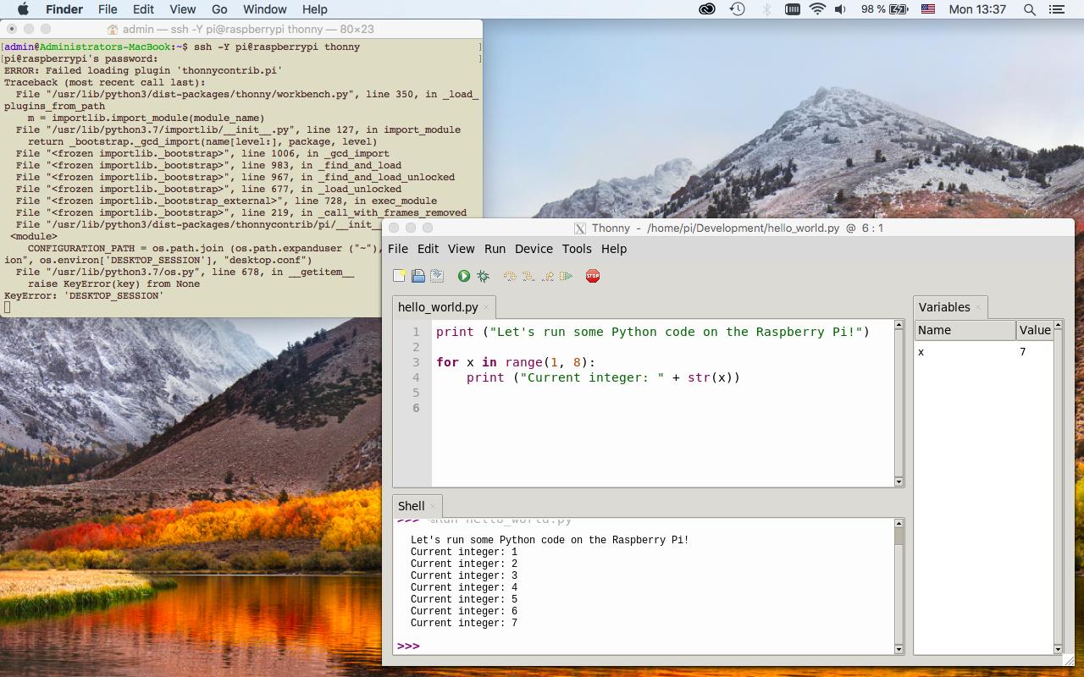The width and height of the screenshot is (1084, 677).
Task: Click KeyError: 'DESKTOP_SESSION' line in Terminal
Action: click(x=84, y=295)
